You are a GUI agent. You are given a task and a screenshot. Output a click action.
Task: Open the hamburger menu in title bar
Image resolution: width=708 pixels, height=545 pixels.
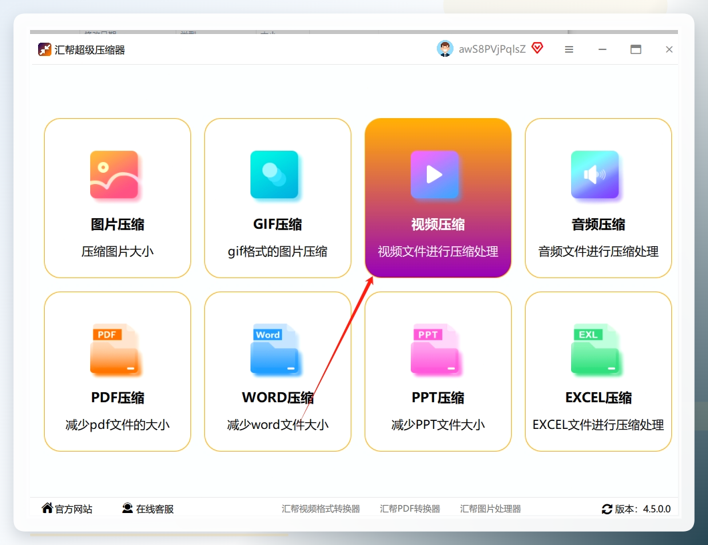569,49
